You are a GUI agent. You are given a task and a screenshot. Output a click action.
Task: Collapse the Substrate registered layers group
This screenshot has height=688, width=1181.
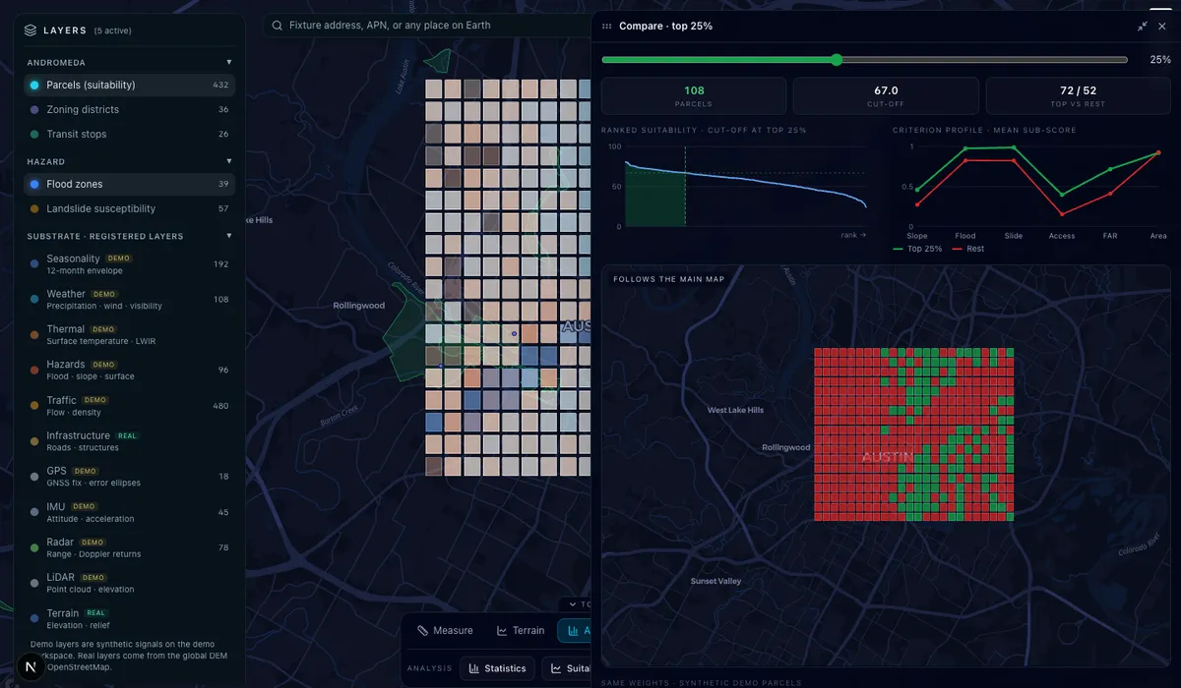[x=229, y=236]
